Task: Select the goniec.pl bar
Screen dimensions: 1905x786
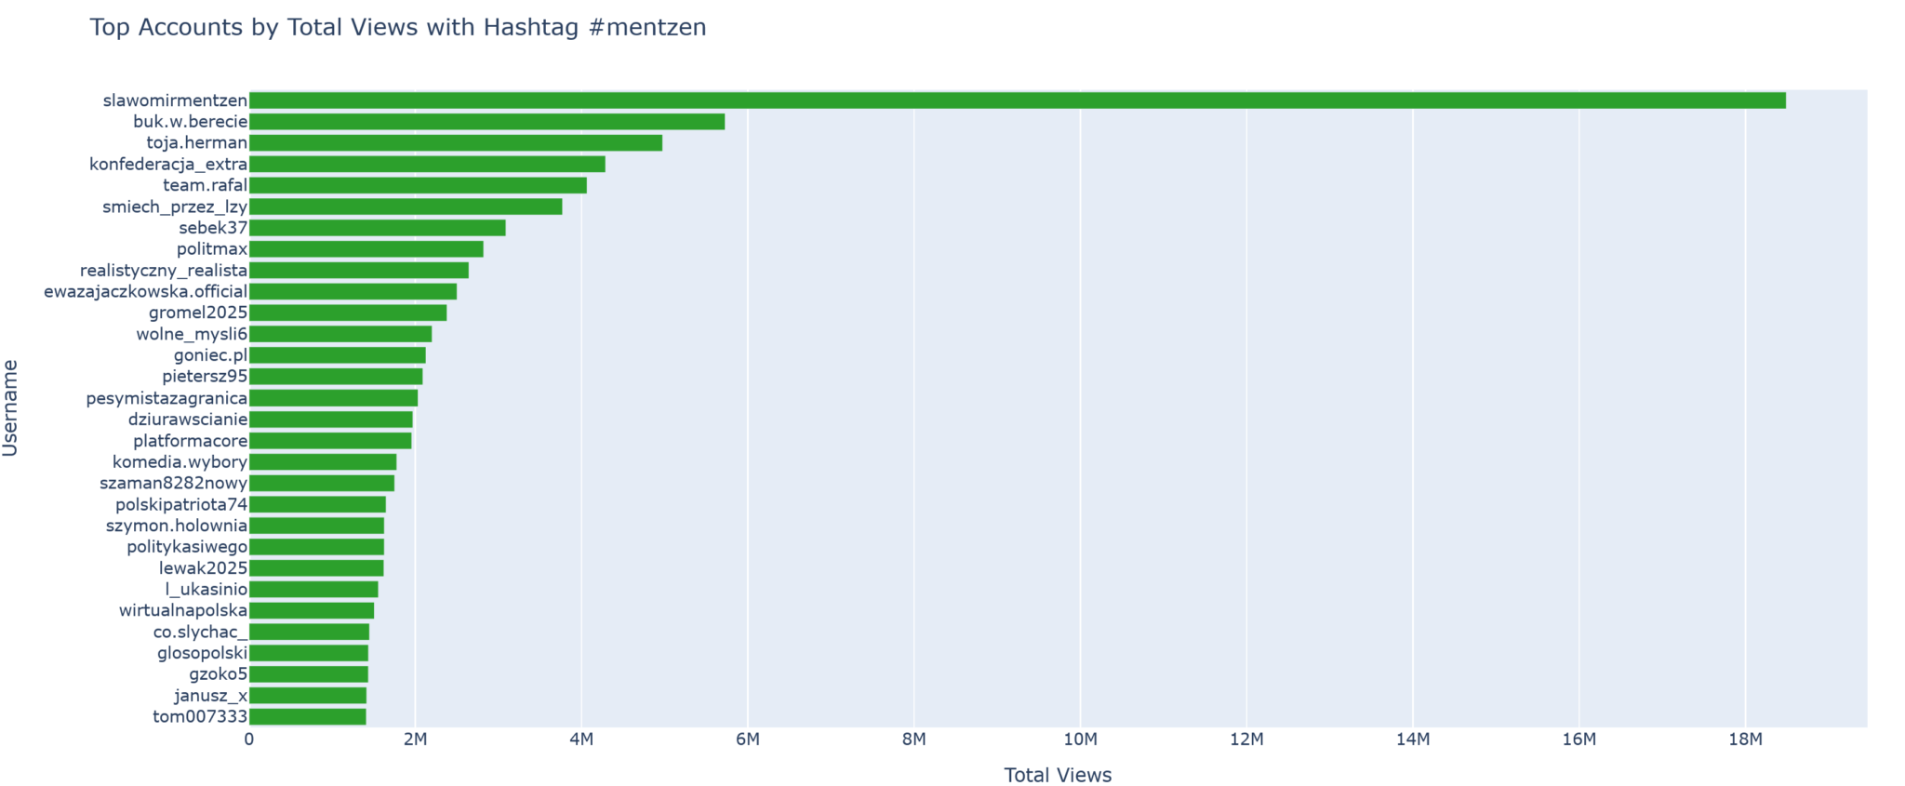Action: (x=337, y=355)
